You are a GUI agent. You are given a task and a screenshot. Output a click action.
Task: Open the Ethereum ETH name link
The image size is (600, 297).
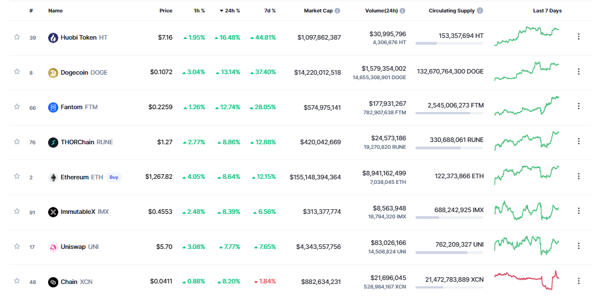(x=82, y=177)
